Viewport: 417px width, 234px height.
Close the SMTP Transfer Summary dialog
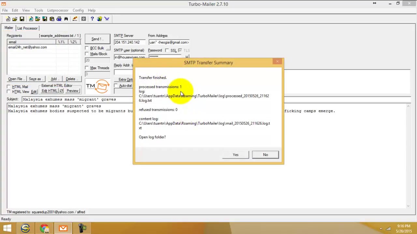click(x=277, y=61)
